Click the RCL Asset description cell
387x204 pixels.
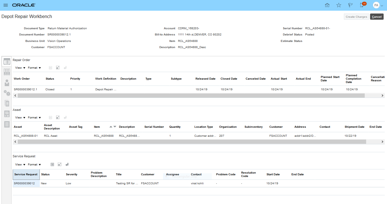[50, 136]
